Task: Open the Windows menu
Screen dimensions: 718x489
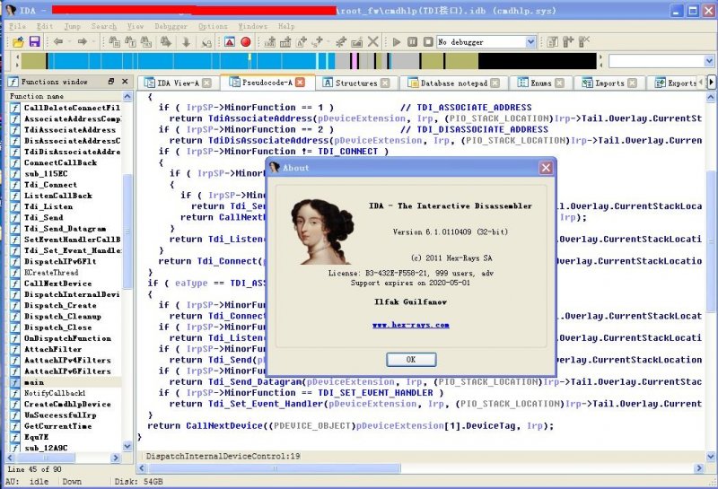Action: 253,26
